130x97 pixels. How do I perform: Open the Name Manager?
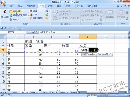[x=55, y=15]
